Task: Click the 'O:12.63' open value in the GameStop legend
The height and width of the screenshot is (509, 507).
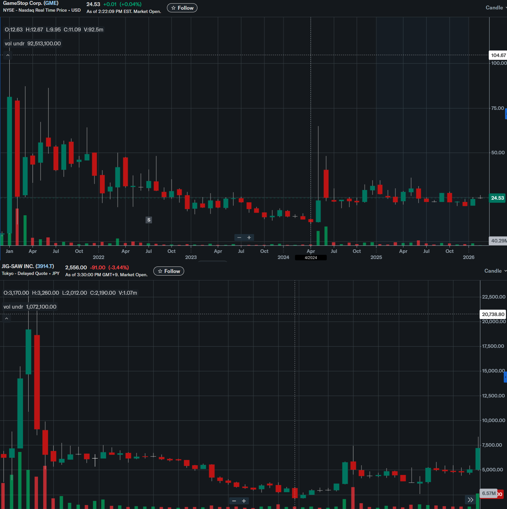Action: click(x=14, y=30)
